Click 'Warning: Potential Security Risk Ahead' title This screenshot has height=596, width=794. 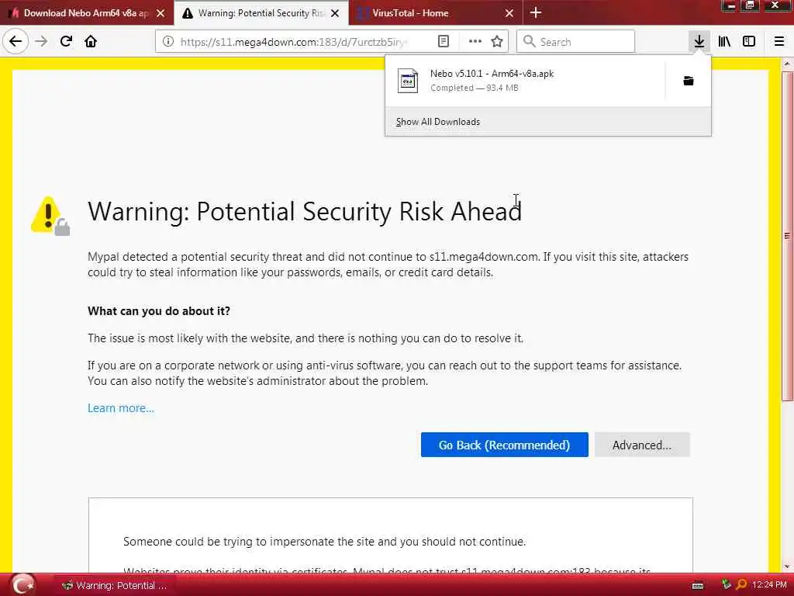pos(305,211)
